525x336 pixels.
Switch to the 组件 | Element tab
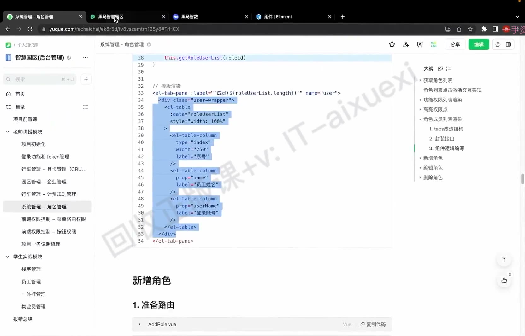294,17
